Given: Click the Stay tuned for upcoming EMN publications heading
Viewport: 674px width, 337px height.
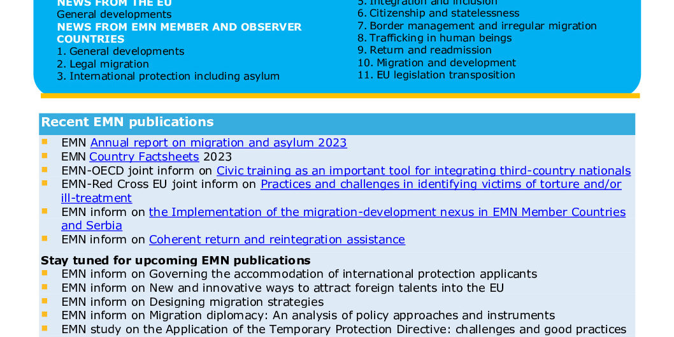Looking at the screenshot, I should [x=176, y=261].
